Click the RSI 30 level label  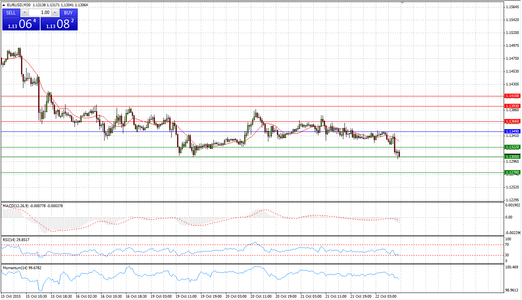507,255
